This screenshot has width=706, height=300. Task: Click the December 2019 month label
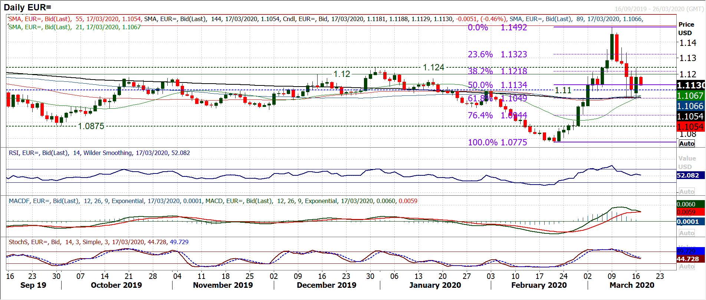(x=326, y=285)
